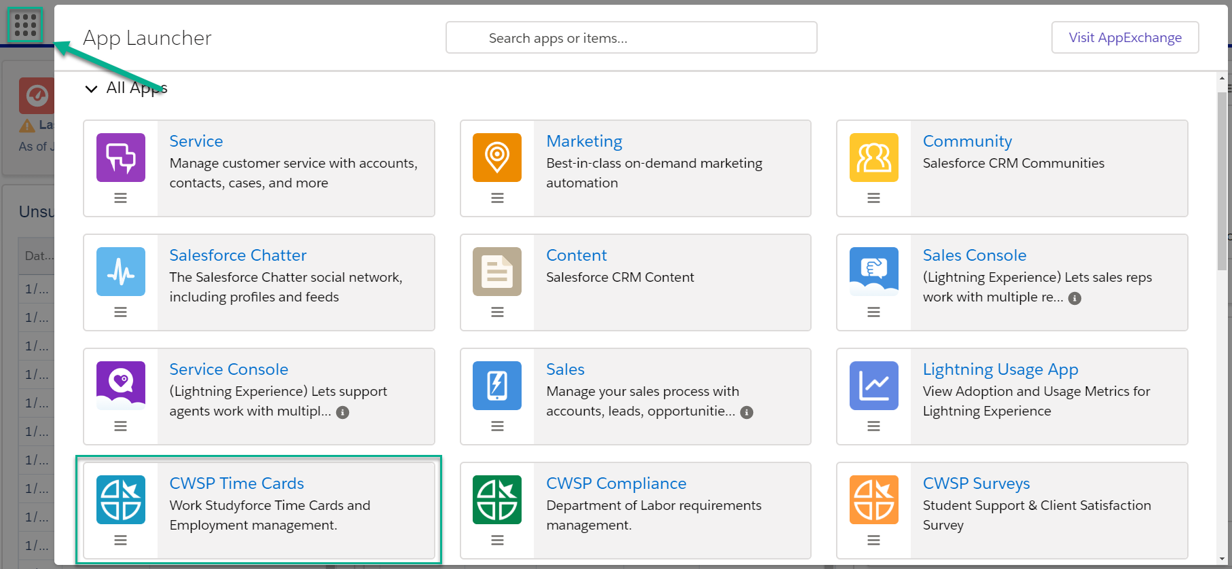Open the Lightning Usage App chart icon
Screen dimensions: 1232x569
click(x=874, y=386)
